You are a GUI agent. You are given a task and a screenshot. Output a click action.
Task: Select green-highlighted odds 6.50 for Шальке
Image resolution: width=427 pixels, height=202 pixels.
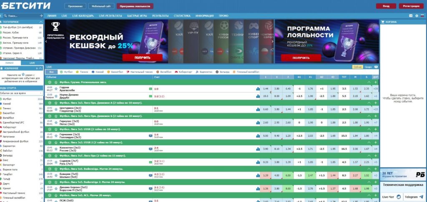click(288, 175)
